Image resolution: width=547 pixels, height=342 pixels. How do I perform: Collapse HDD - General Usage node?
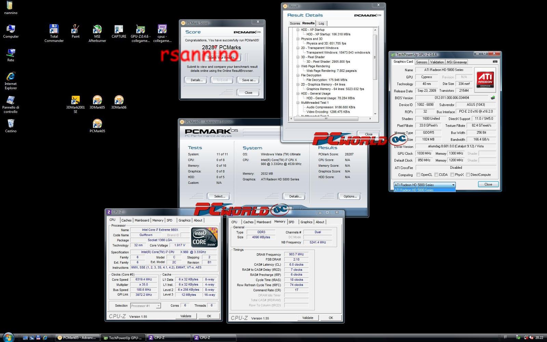[x=298, y=93]
